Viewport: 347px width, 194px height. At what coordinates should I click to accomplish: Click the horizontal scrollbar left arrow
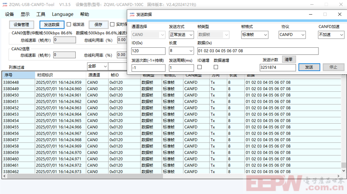5,176
